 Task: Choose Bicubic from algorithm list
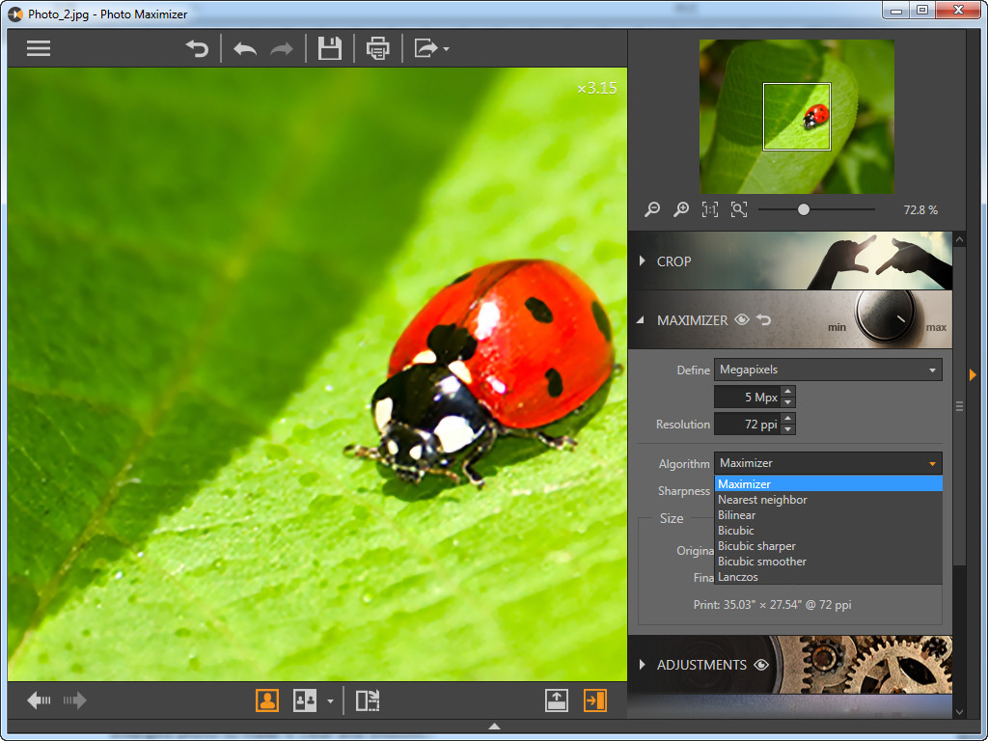[828, 531]
